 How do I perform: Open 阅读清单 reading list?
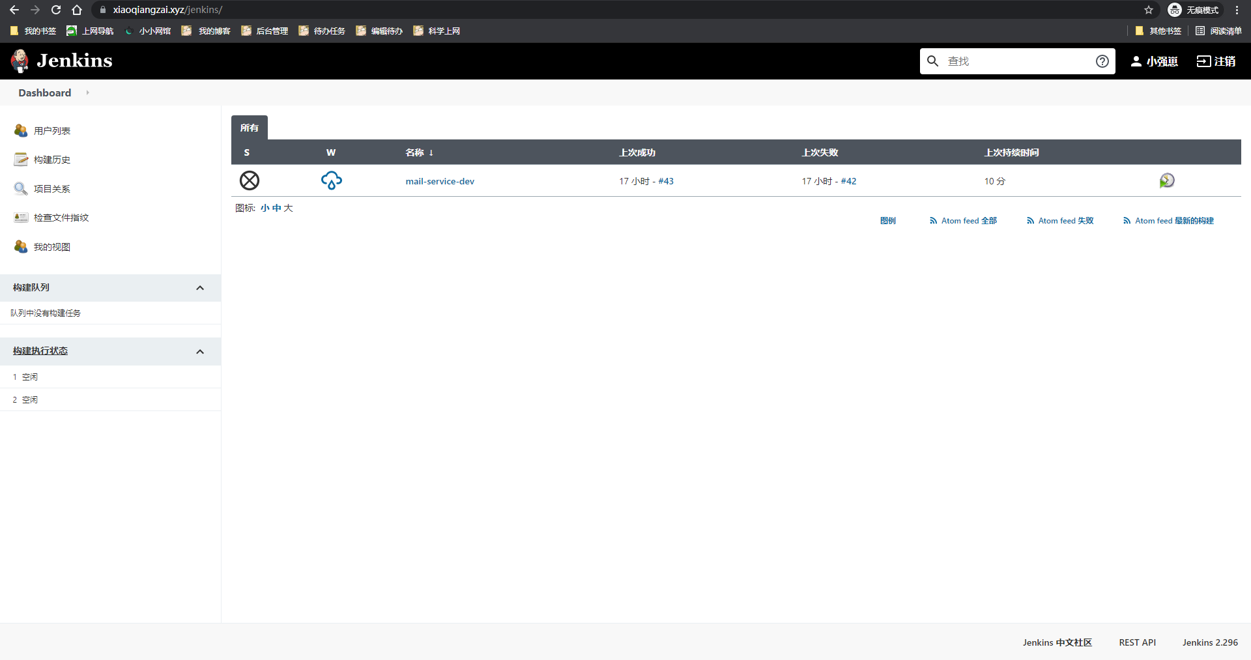1218,31
